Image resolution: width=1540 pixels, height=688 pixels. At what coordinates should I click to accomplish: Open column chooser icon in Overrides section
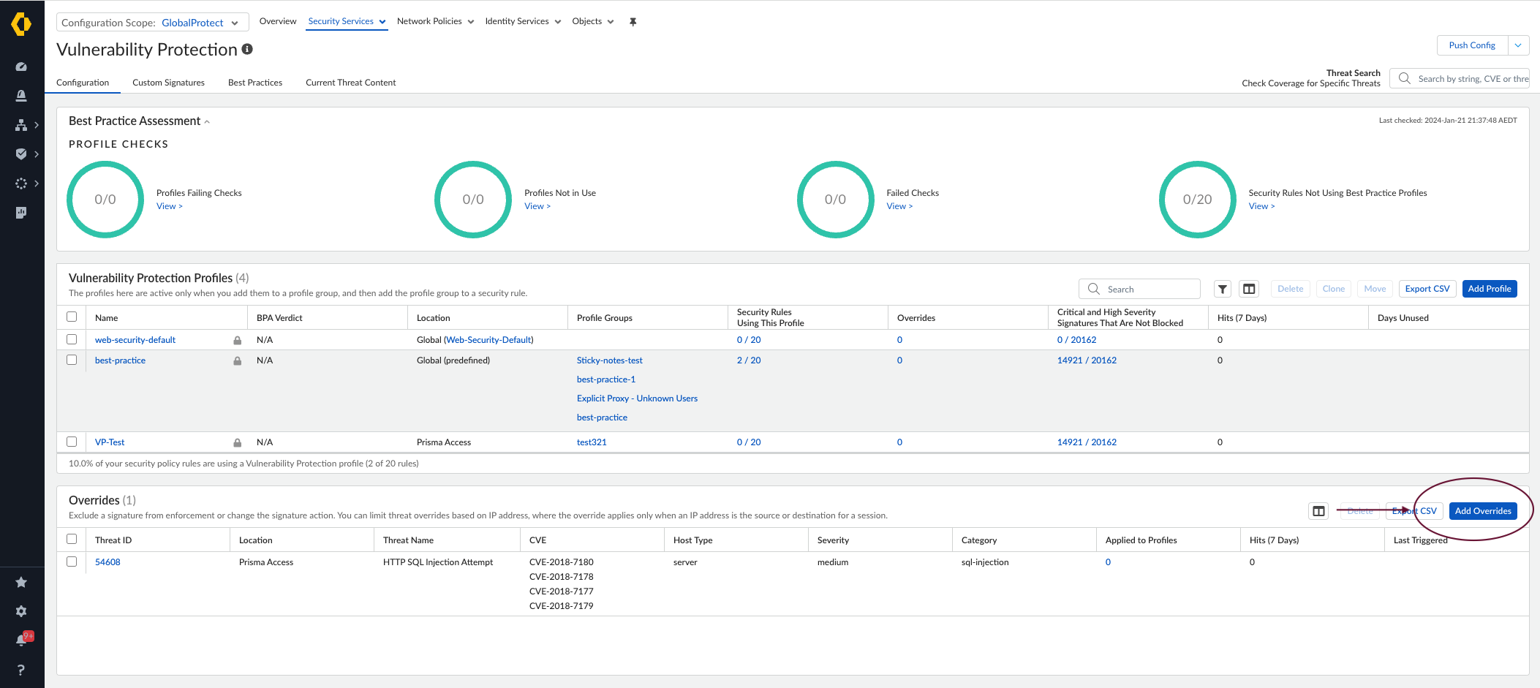(x=1318, y=511)
